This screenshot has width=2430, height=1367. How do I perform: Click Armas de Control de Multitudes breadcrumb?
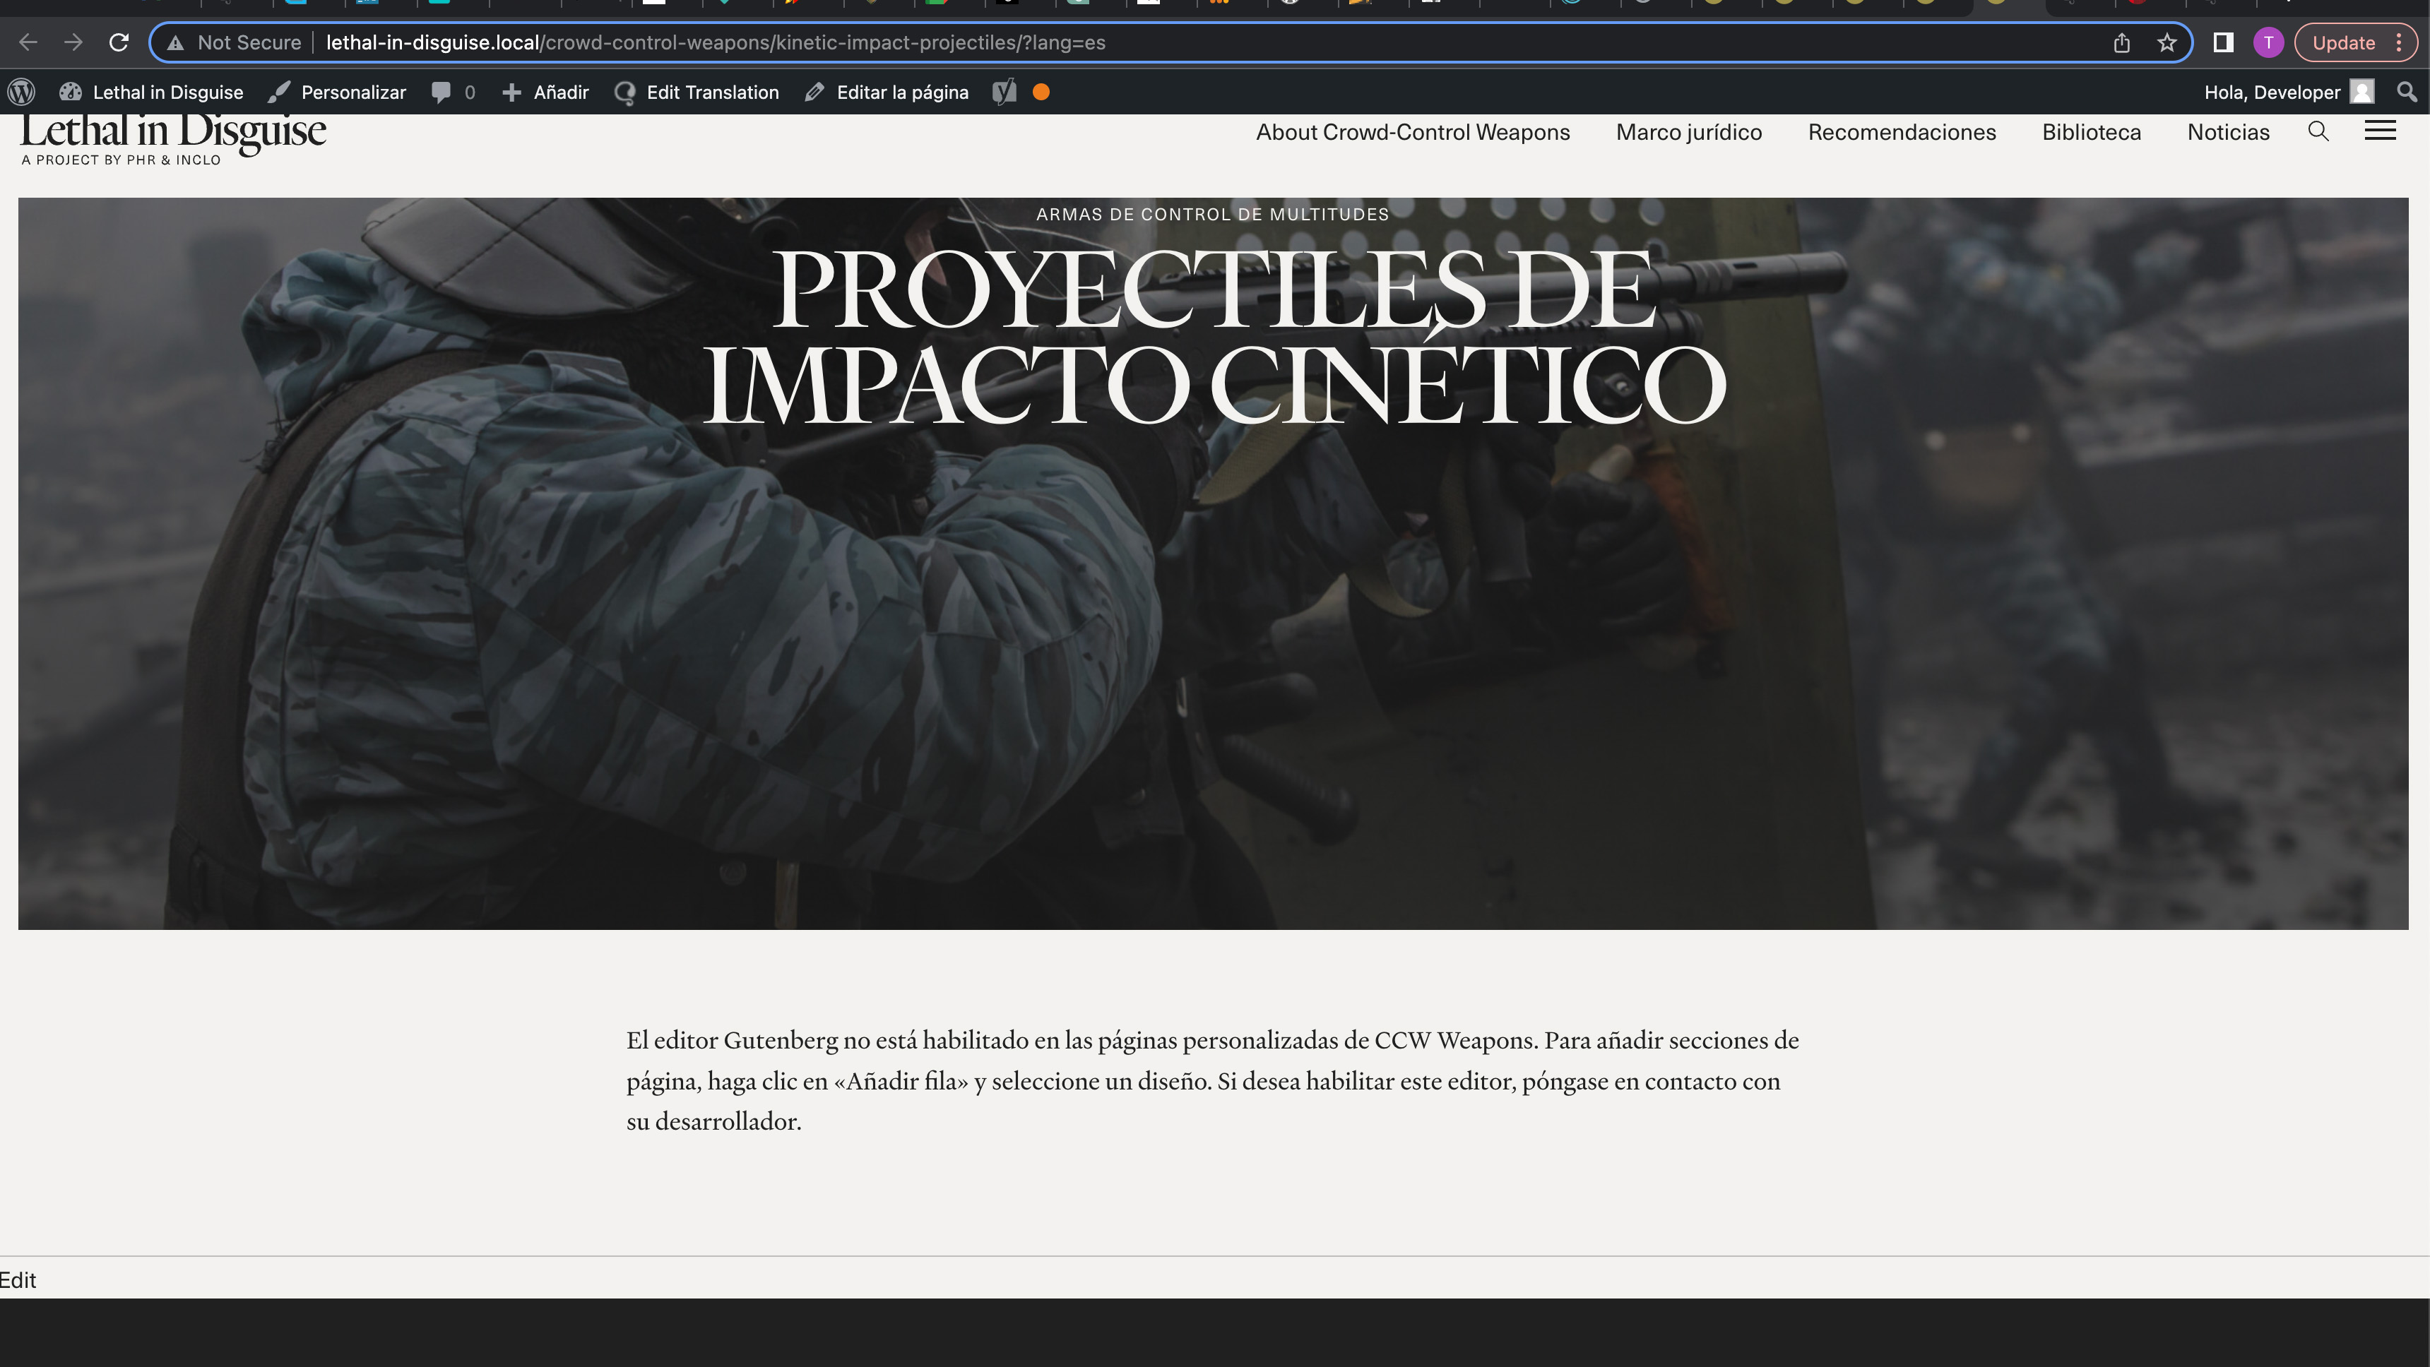click(1212, 215)
